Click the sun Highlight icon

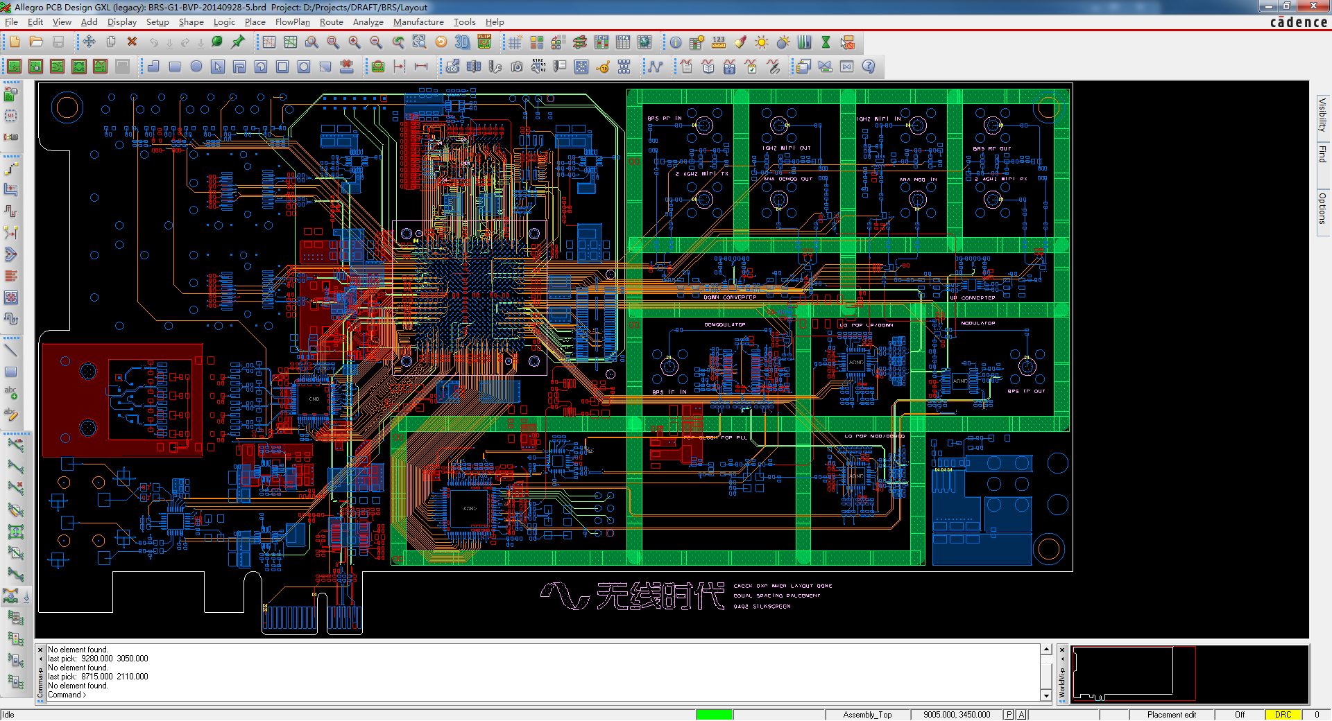pyautogui.click(x=762, y=42)
